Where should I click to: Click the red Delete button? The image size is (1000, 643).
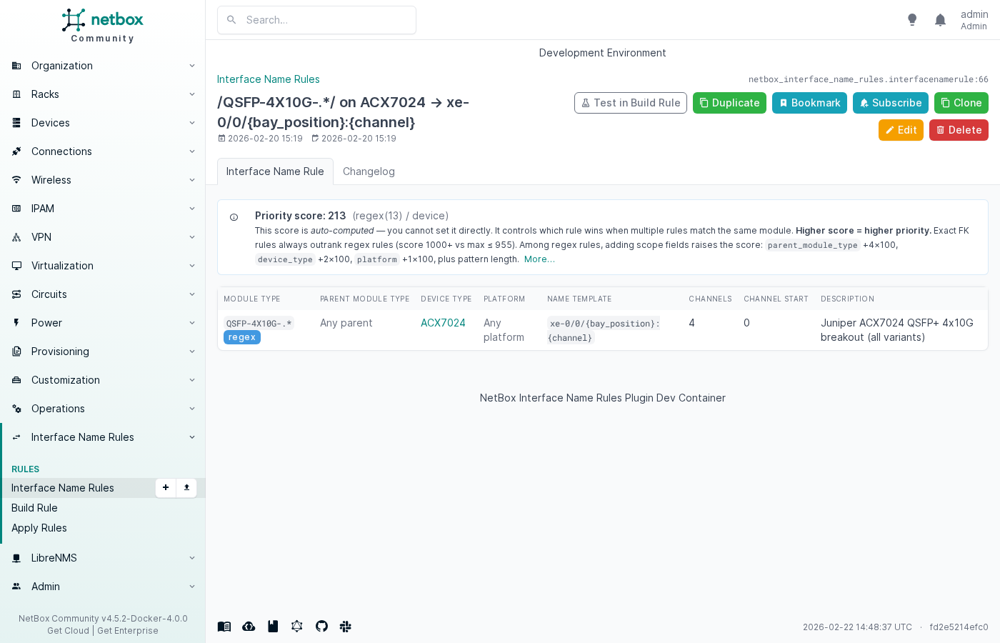tap(959, 130)
